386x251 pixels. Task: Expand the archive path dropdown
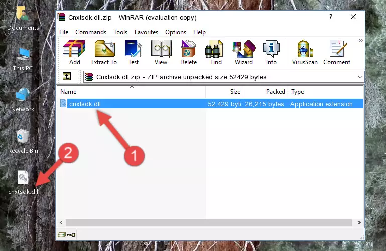pyautogui.click(x=360, y=77)
